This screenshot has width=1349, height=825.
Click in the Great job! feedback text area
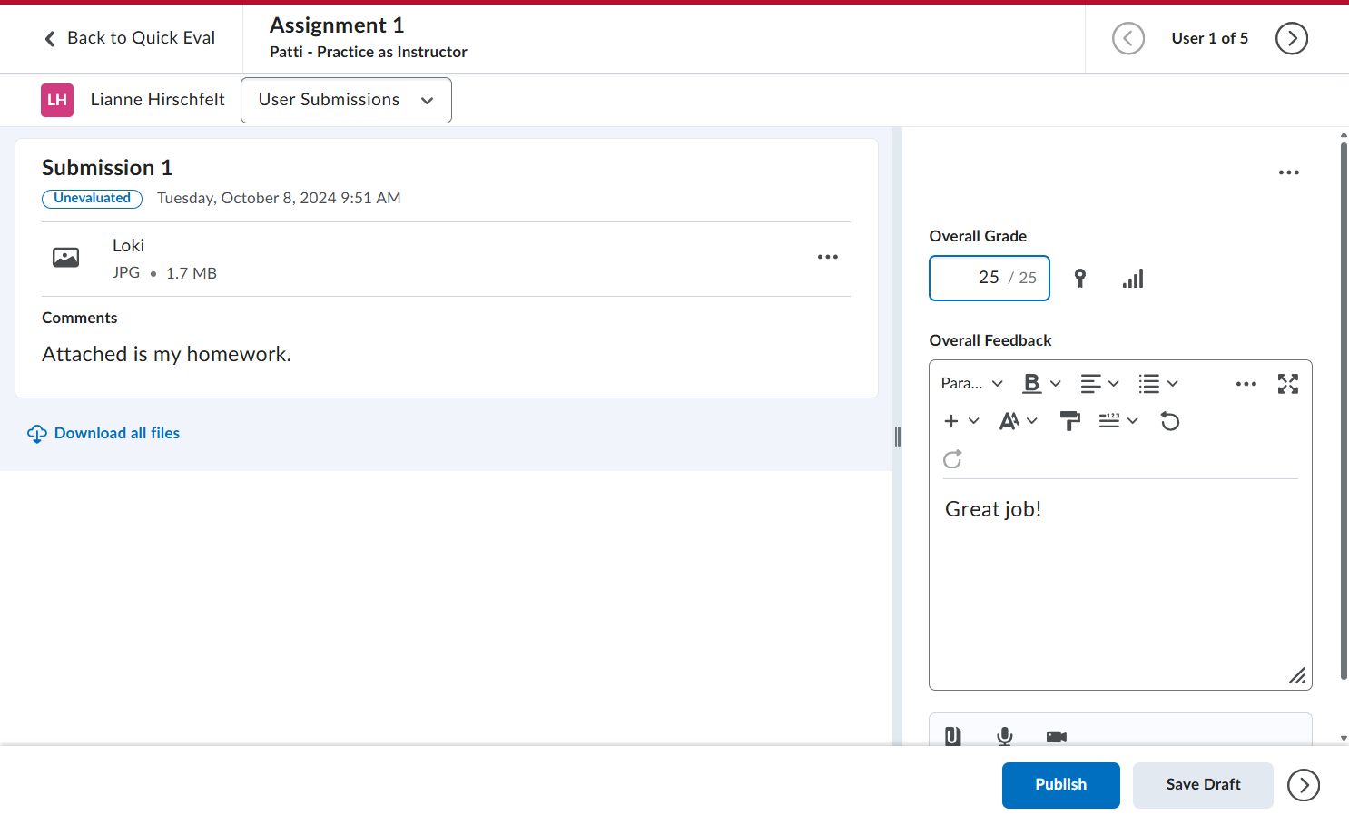click(1120, 584)
